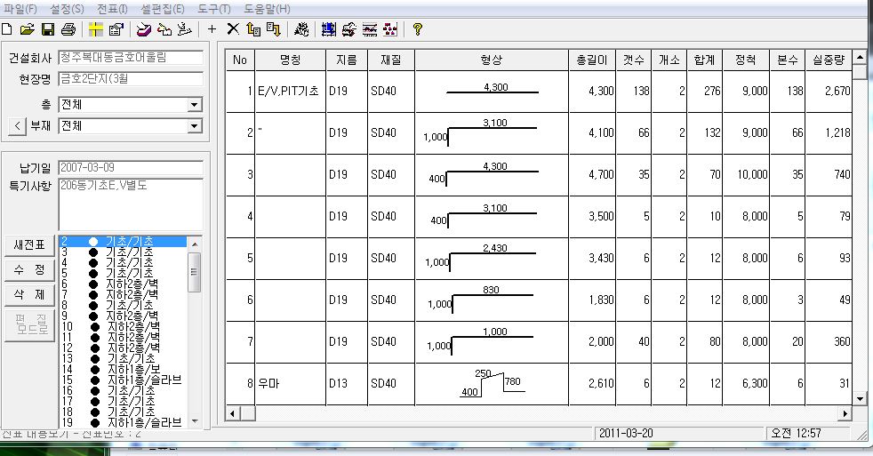The height and width of the screenshot is (456, 873).
Task: Open the 전표(I) menu
Action: pyautogui.click(x=112, y=9)
